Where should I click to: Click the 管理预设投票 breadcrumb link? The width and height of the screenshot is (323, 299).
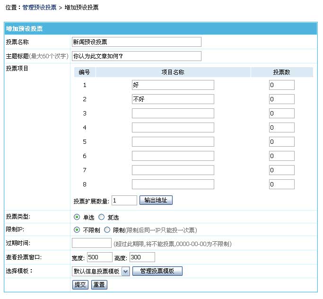(x=39, y=8)
